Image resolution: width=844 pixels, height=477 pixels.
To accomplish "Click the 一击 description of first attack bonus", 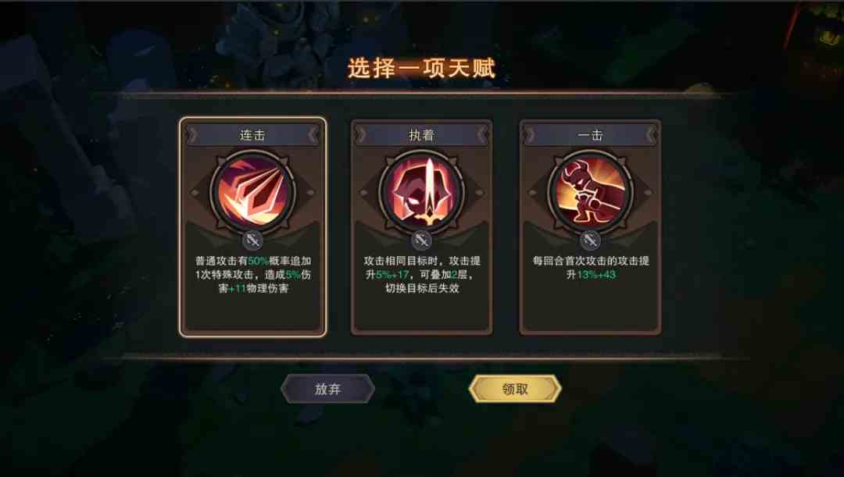I will point(591,267).
